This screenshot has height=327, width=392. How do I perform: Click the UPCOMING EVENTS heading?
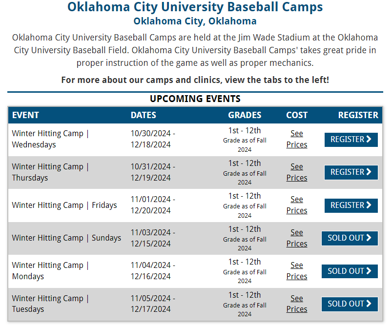point(195,99)
